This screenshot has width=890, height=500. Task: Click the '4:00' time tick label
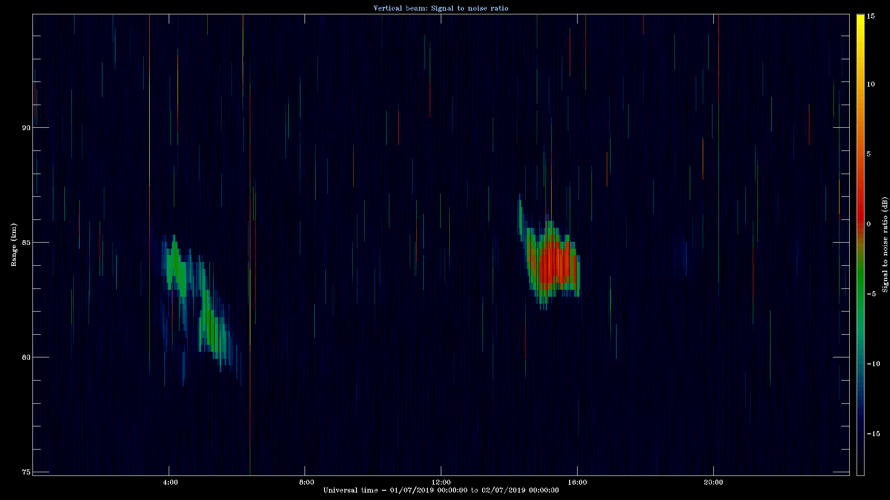click(170, 482)
